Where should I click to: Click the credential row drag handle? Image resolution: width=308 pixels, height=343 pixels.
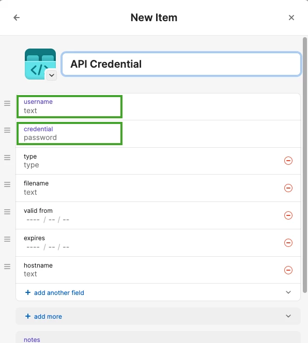tap(7, 130)
